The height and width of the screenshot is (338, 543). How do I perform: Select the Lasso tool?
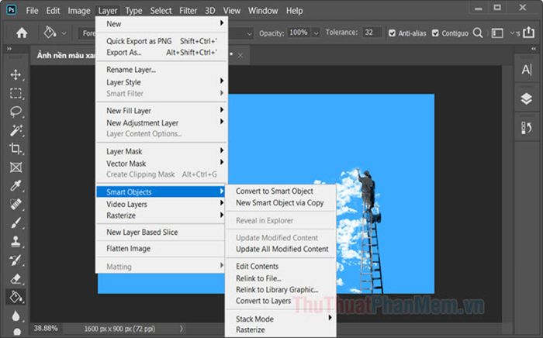(x=16, y=112)
